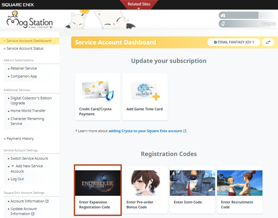Open the Related Sites dropdown
Image resolution: width=278 pixels, height=218 pixels.
pos(139,5)
